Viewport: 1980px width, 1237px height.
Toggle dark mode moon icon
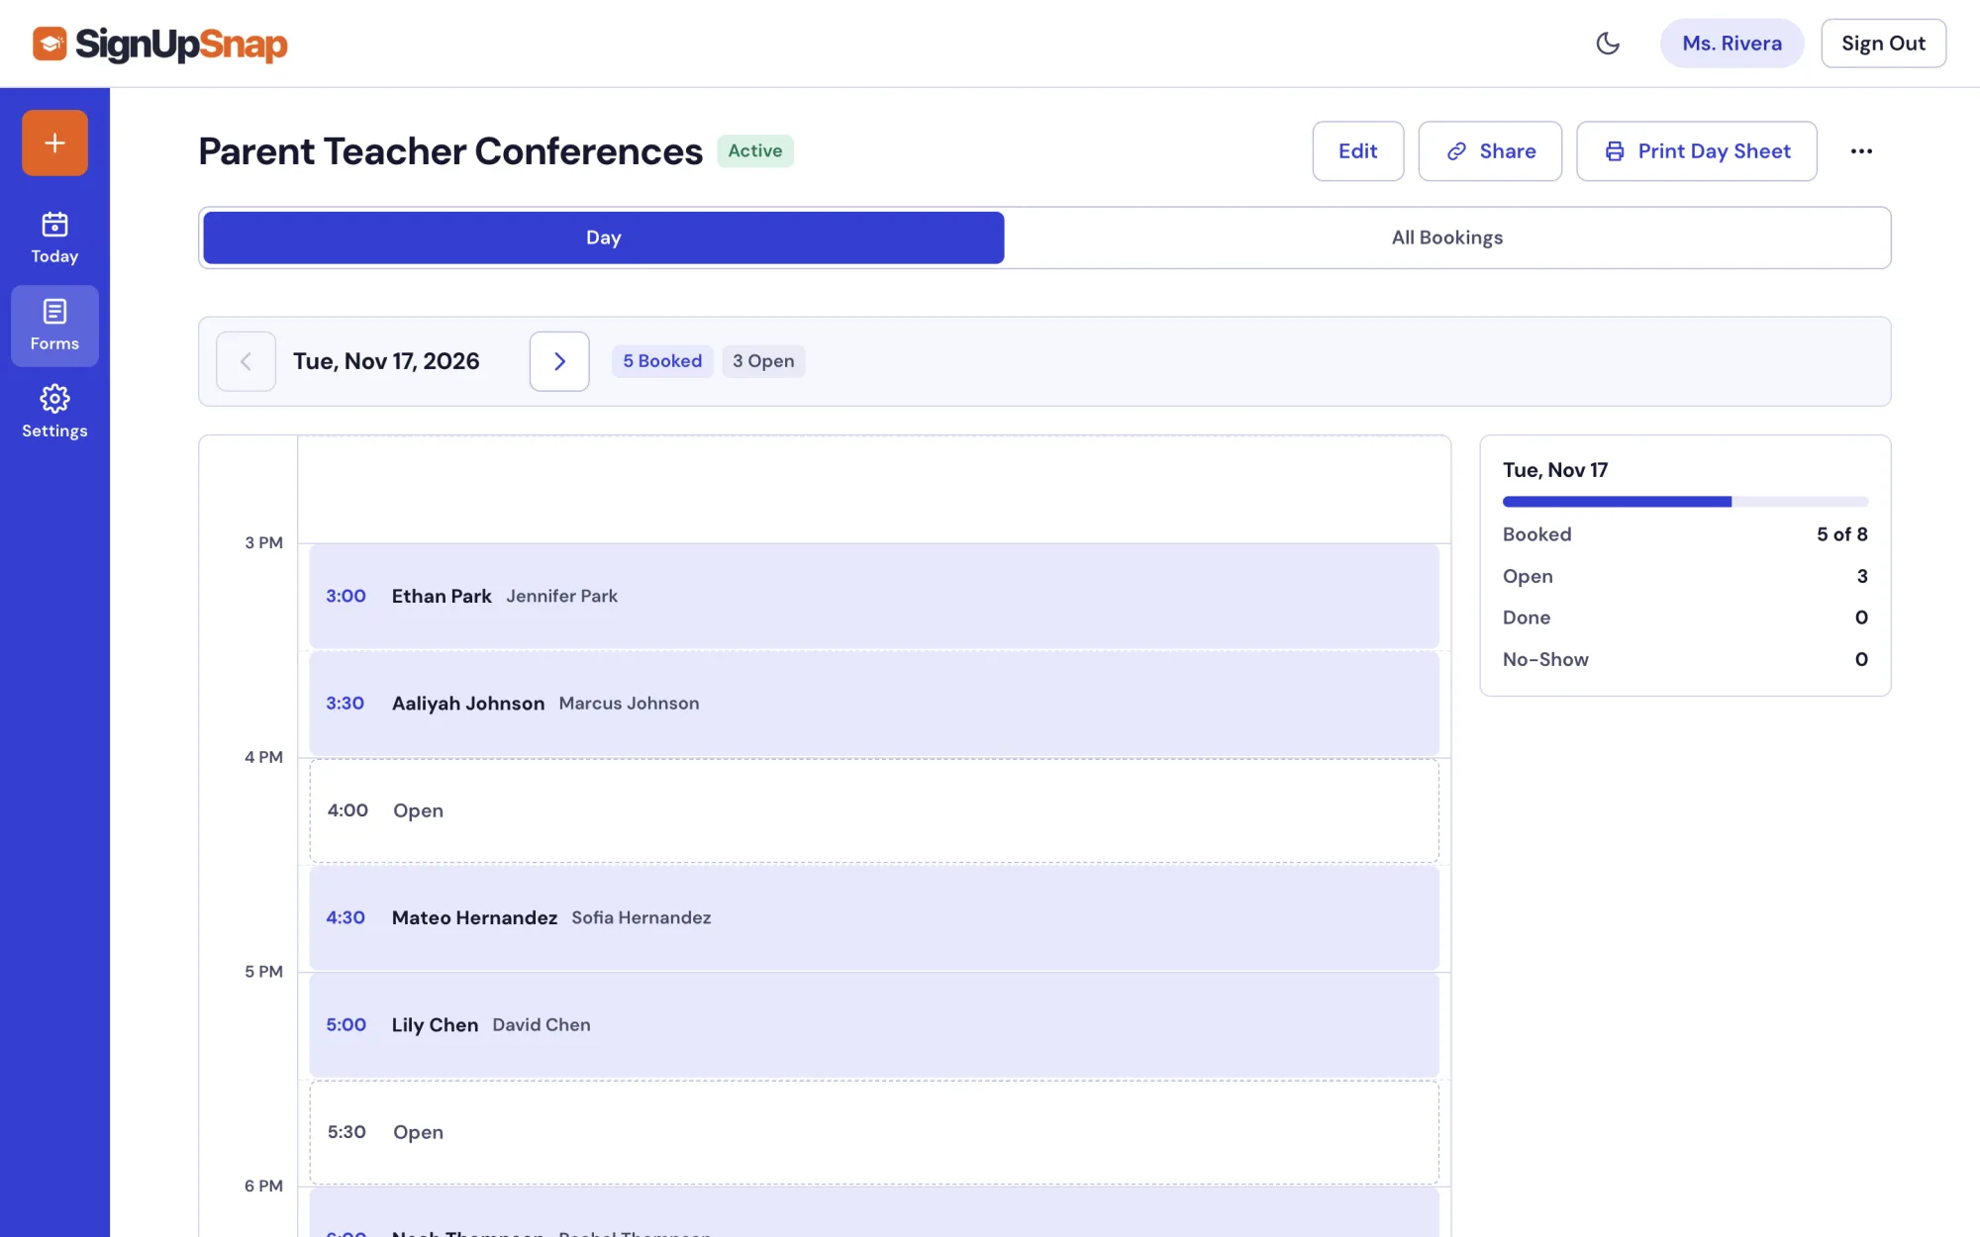1608,44
